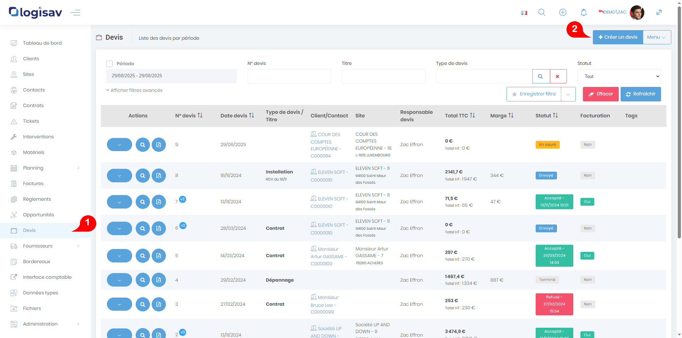
Task: Sort by Total TTC column
Action: click(x=460, y=116)
